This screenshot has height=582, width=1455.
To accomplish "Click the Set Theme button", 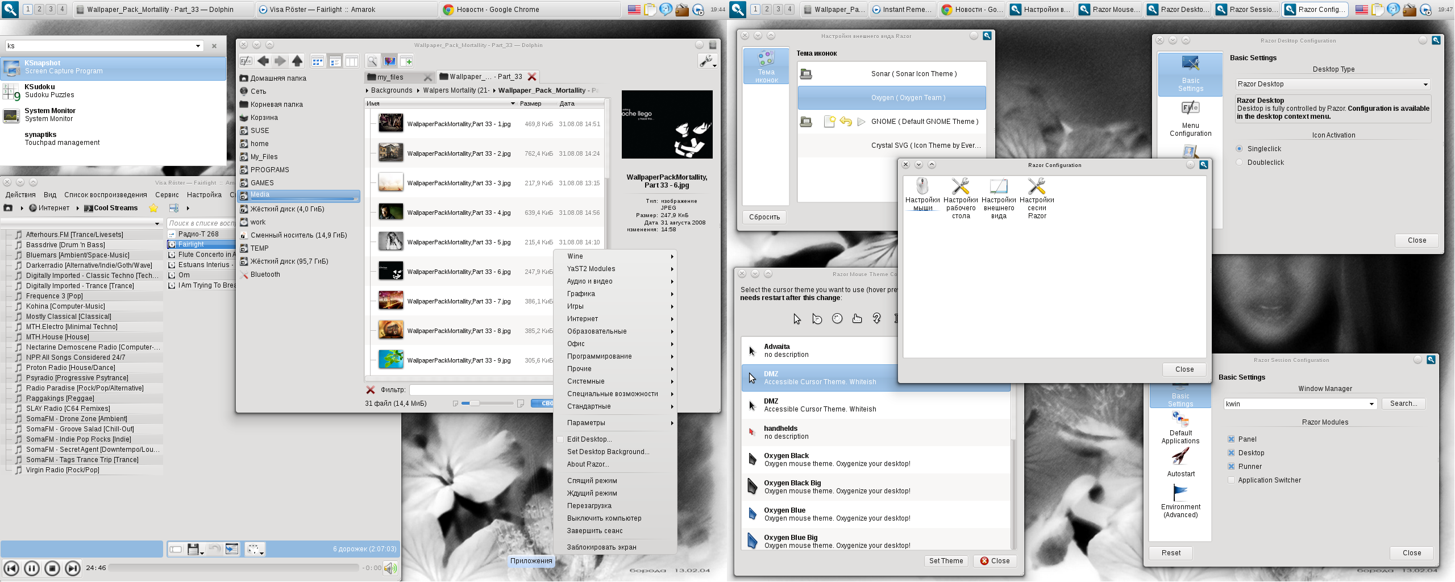I will pos(946,561).
